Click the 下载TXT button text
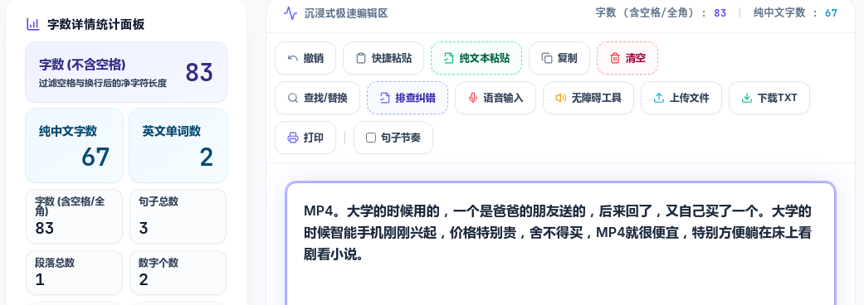Screen dimensions: 864x305 coord(777,98)
